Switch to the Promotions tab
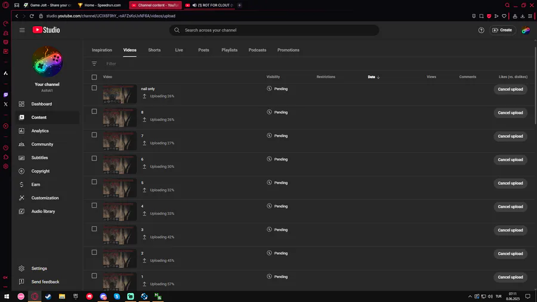 point(288,50)
